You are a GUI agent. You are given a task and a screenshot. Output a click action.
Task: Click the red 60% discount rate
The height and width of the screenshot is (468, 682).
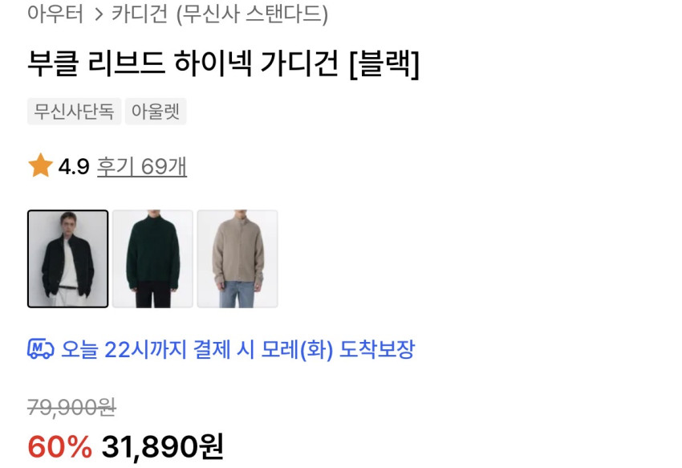(x=60, y=446)
